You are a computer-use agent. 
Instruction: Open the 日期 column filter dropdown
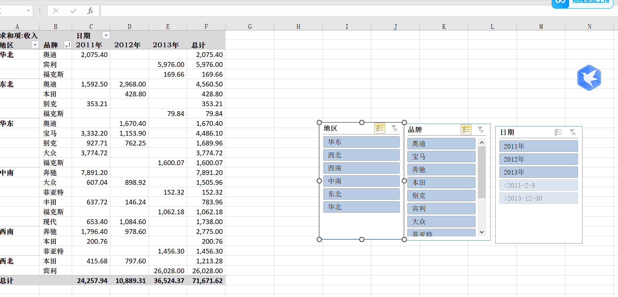pos(106,36)
